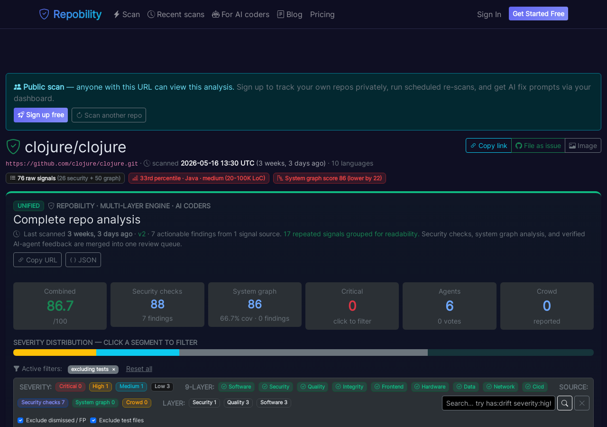Click the 17 repeated signals grouped link
This screenshot has width=607, height=427.
(x=351, y=234)
